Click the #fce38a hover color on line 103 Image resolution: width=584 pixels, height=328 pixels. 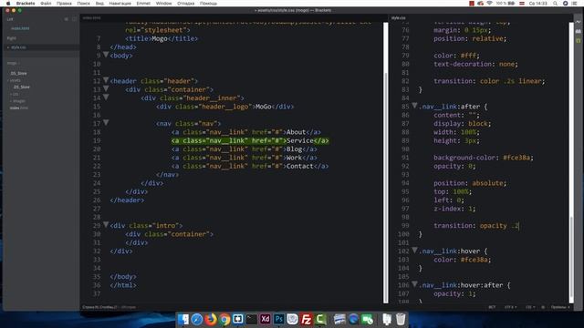474,260
